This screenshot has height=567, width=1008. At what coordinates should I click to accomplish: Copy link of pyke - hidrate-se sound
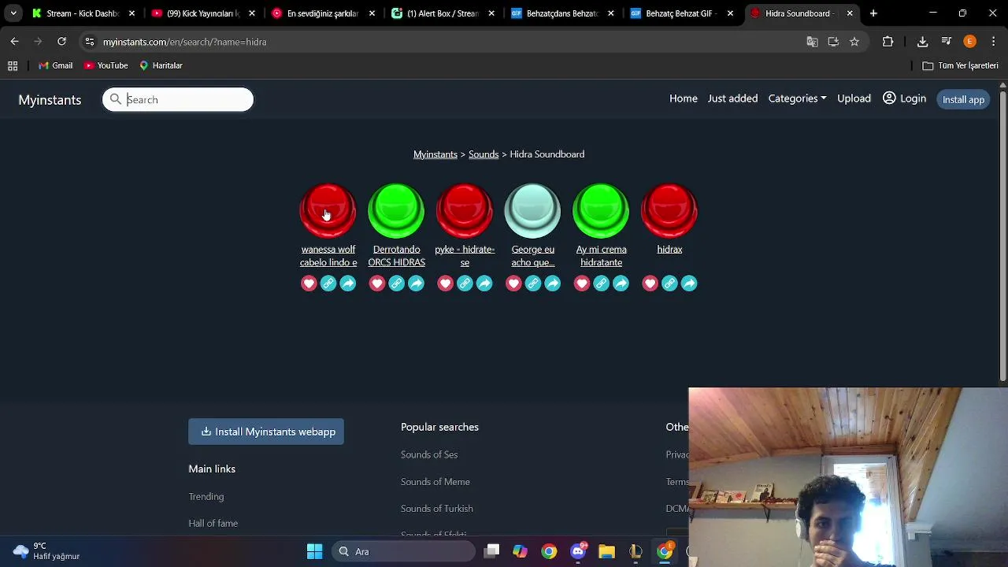[465, 283]
